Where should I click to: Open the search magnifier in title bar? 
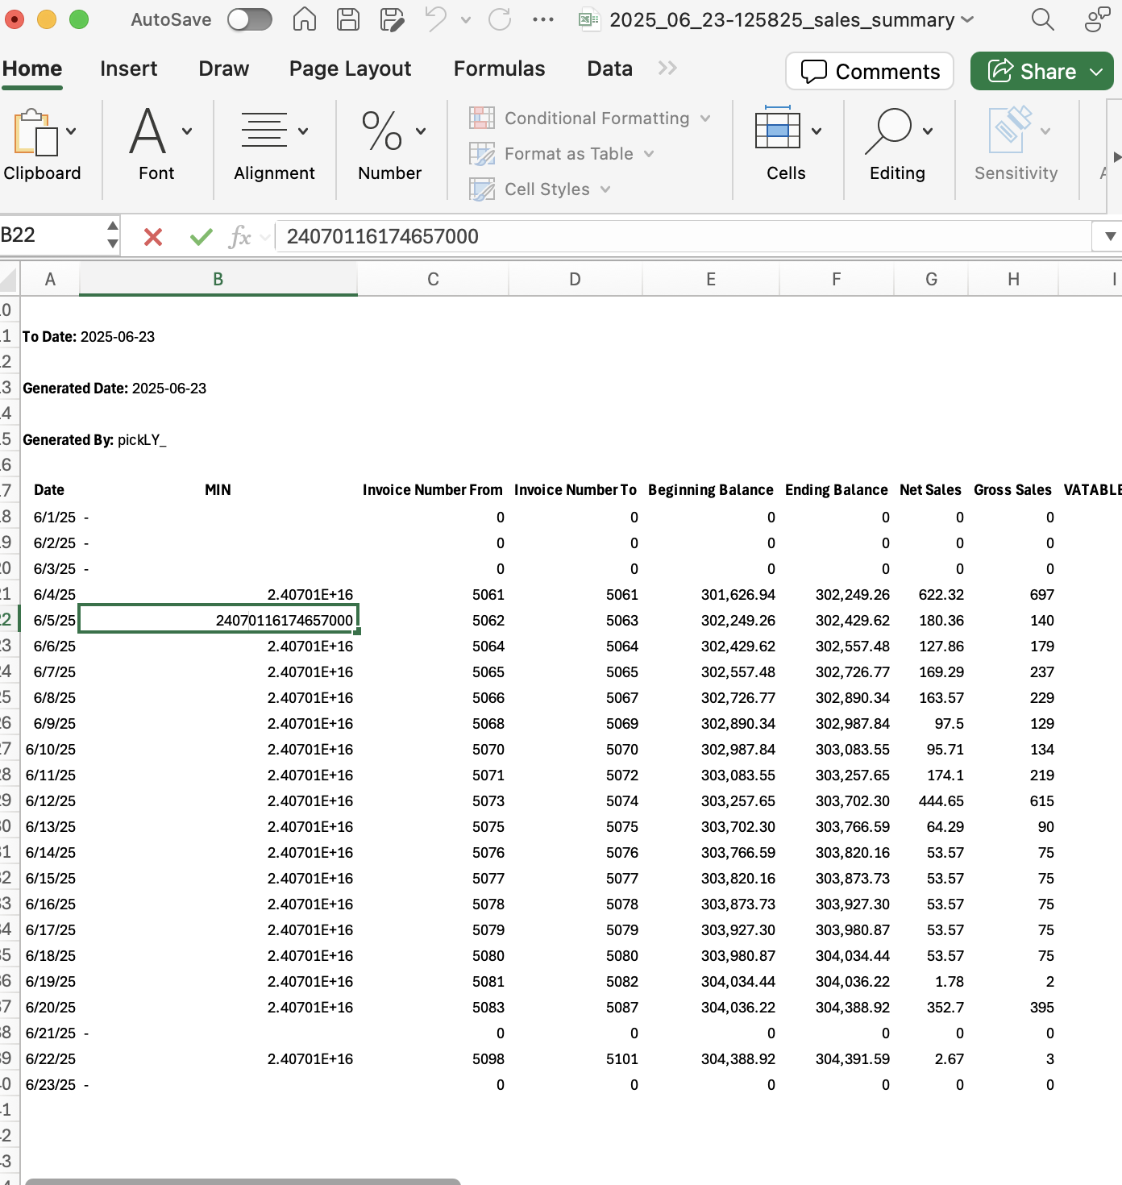(x=1042, y=19)
